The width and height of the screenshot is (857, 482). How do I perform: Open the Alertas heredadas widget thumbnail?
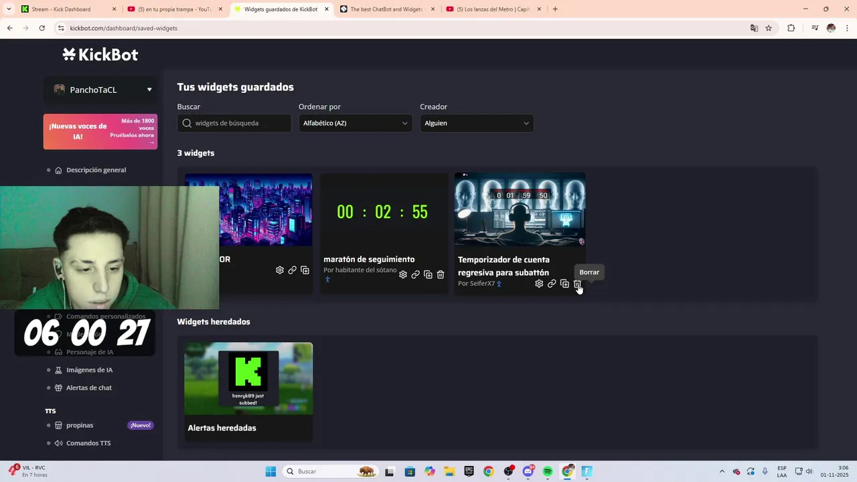click(248, 378)
